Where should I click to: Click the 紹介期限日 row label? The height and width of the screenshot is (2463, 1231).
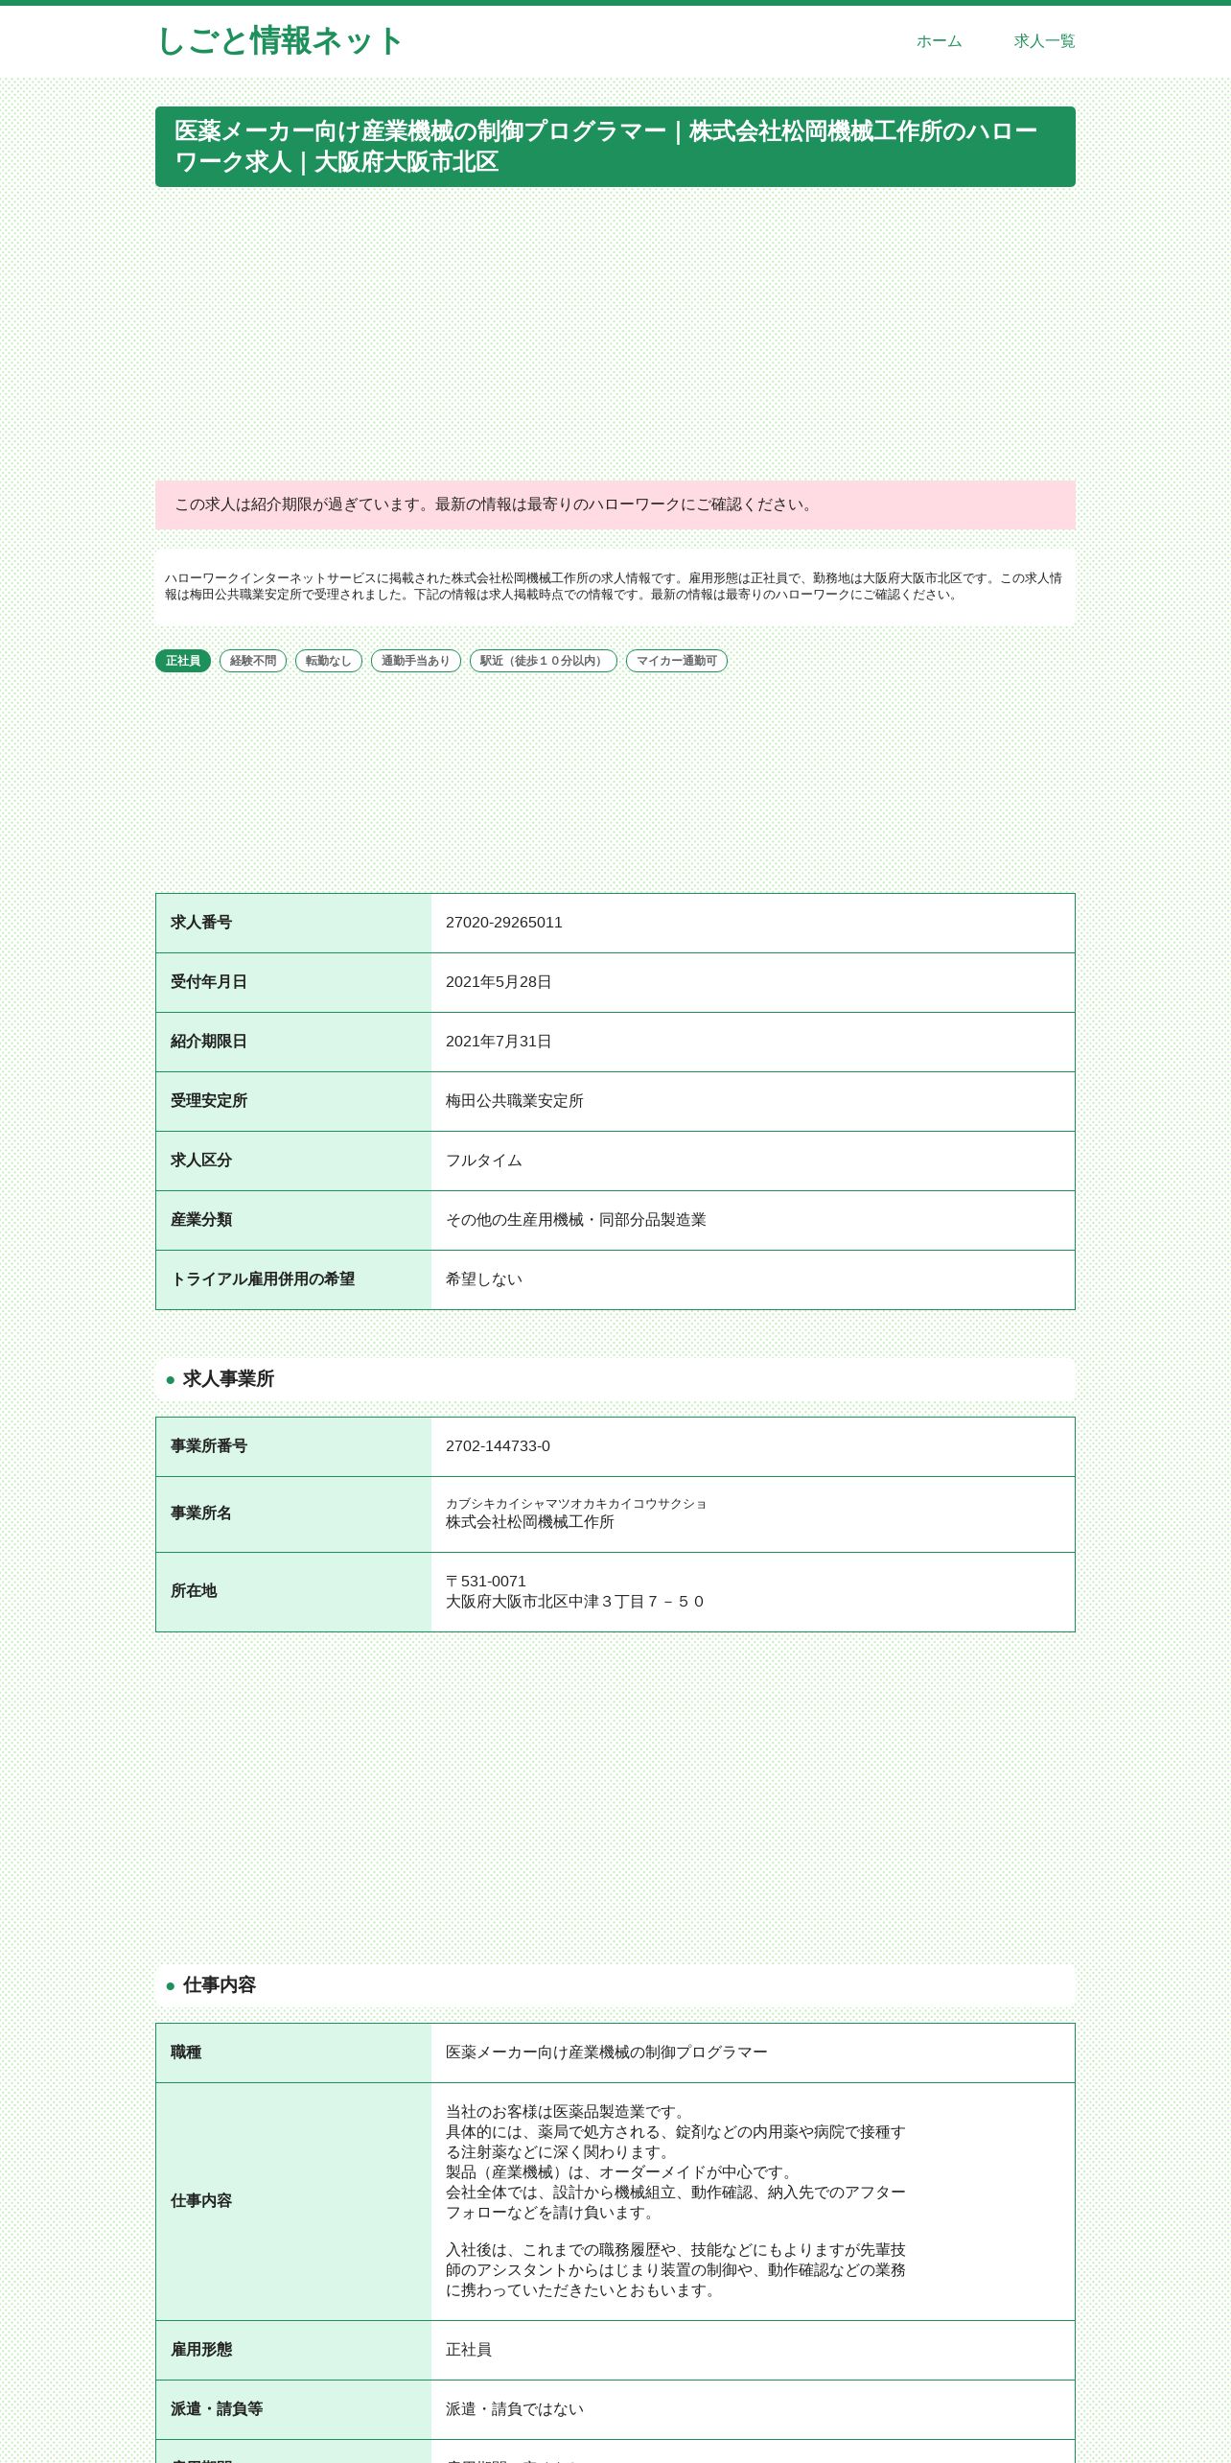(209, 1042)
